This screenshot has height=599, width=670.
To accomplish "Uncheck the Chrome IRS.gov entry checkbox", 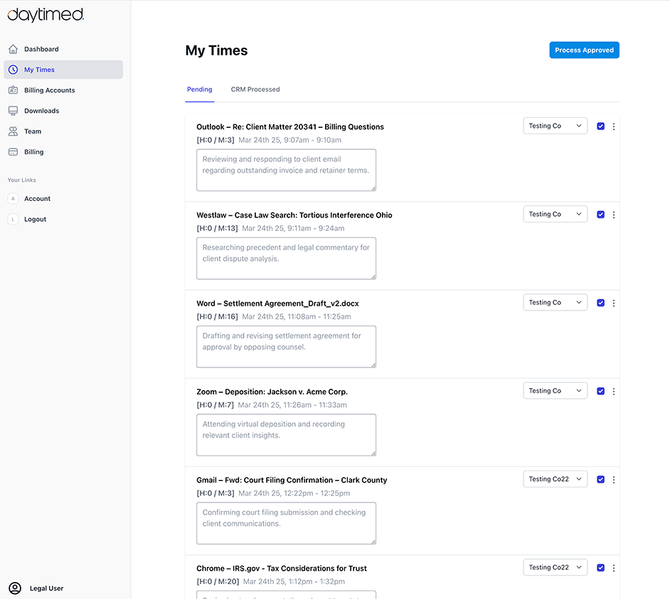I will [x=601, y=568].
